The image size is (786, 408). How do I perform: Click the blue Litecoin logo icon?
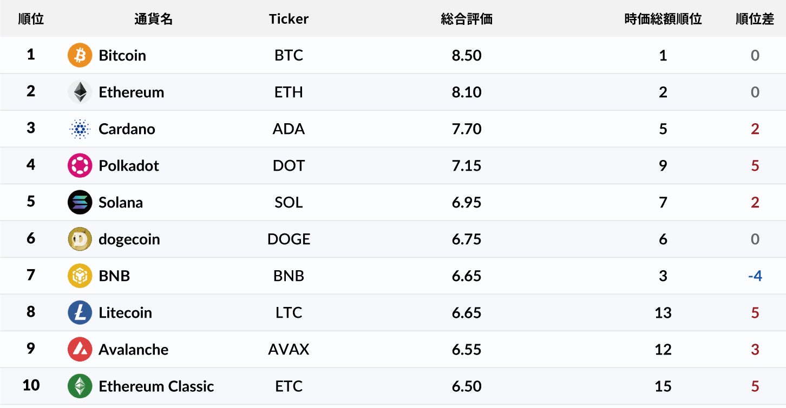pos(80,313)
